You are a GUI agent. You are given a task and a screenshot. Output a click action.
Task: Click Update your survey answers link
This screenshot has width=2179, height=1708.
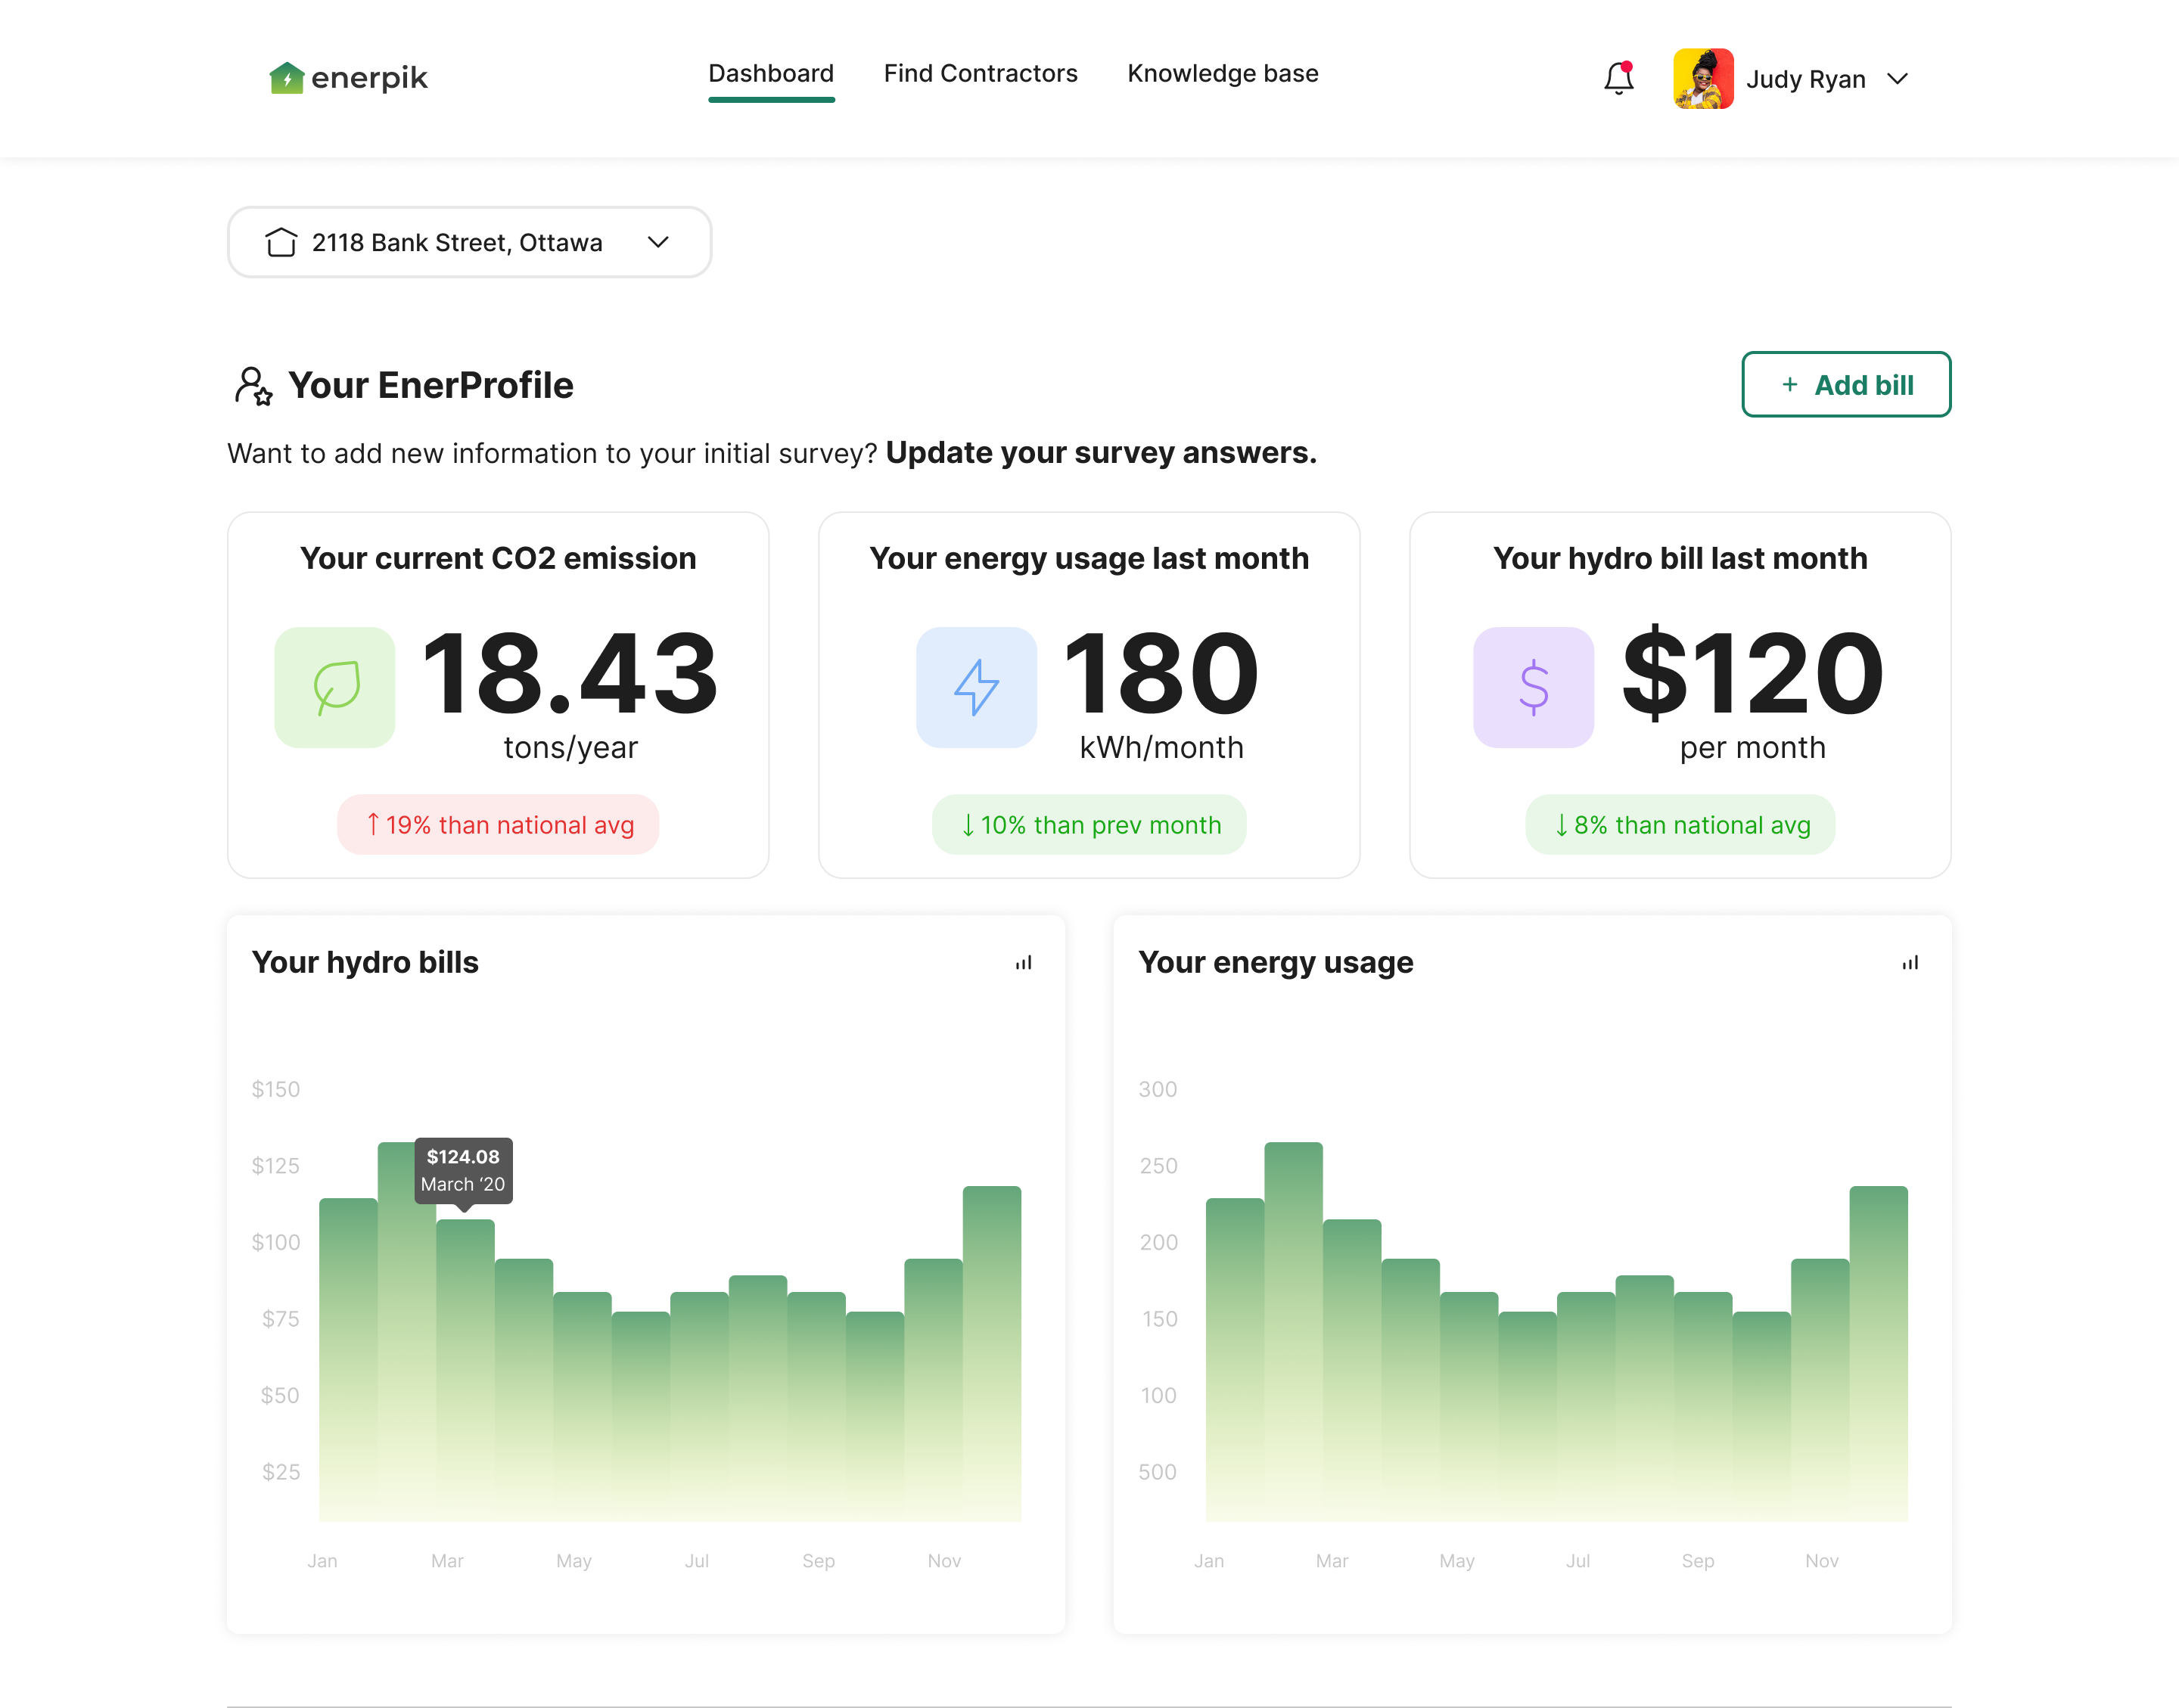(1100, 453)
